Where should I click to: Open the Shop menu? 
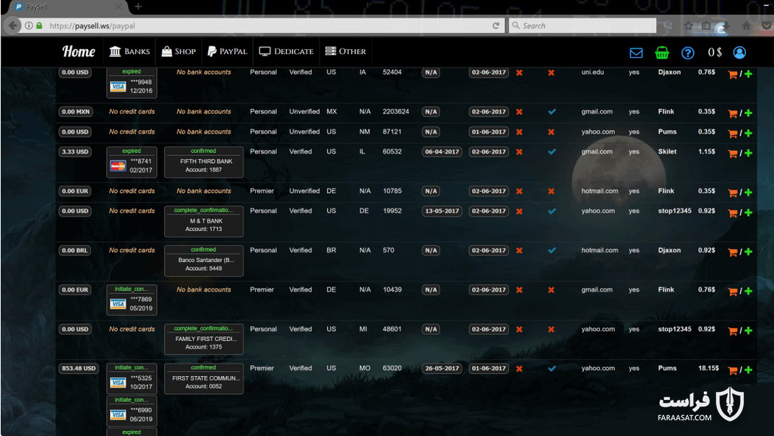(x=179, y=51)
